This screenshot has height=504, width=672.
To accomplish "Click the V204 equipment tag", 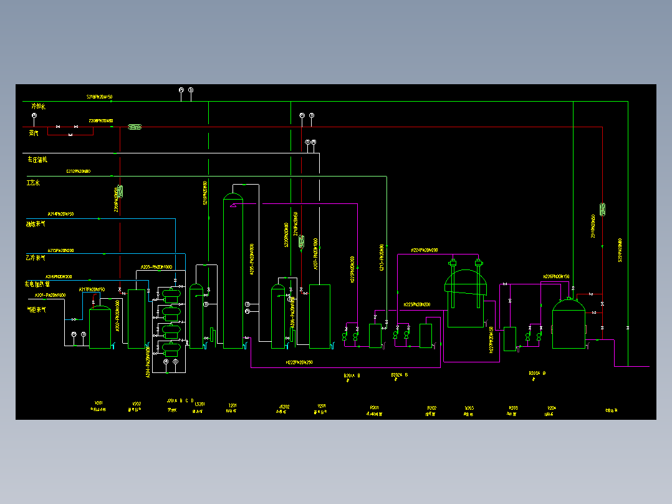I will [552, 408].
